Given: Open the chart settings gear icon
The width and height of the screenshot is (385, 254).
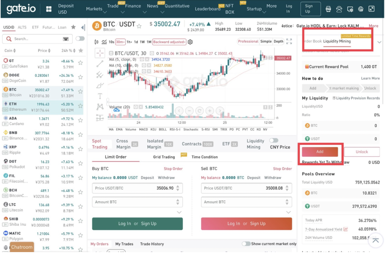Looking at the screenshot, I should pyautogui.click(x=190, y=42).
